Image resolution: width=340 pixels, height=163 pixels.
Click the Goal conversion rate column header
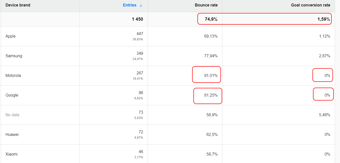click(310, 5)
